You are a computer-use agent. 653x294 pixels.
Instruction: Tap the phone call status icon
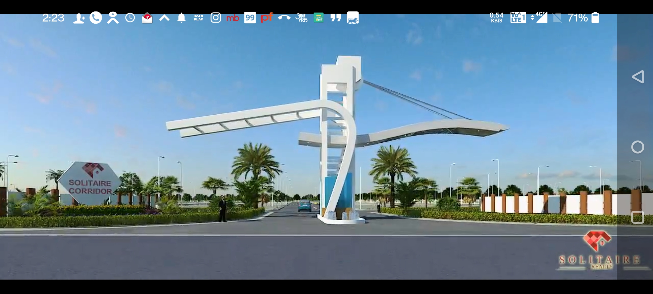pyautogui.click(x=96, y=18)
